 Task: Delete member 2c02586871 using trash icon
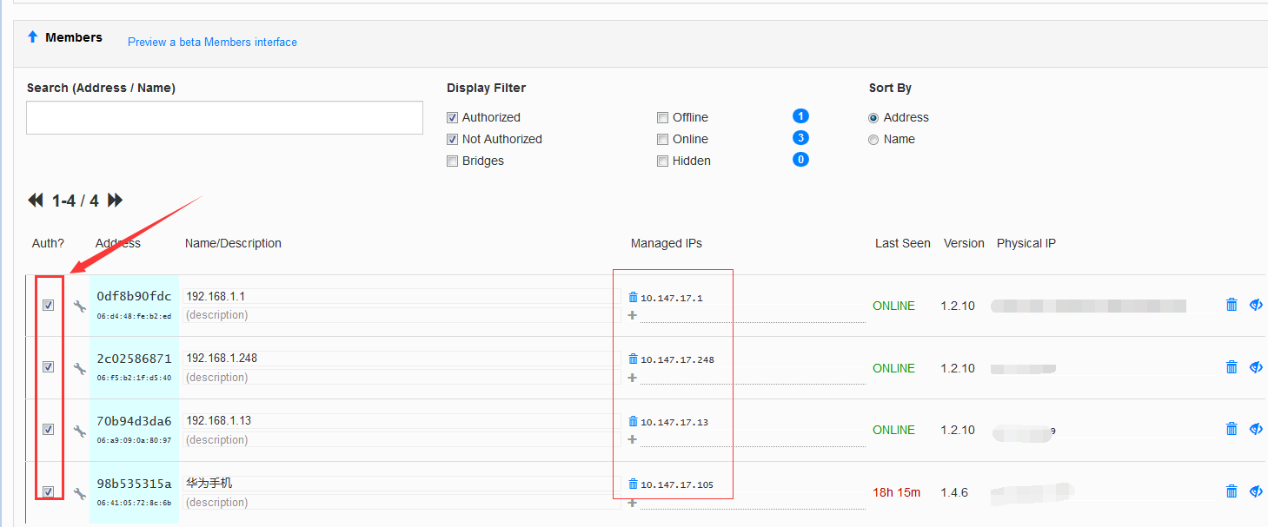(x=1231, y=367)
